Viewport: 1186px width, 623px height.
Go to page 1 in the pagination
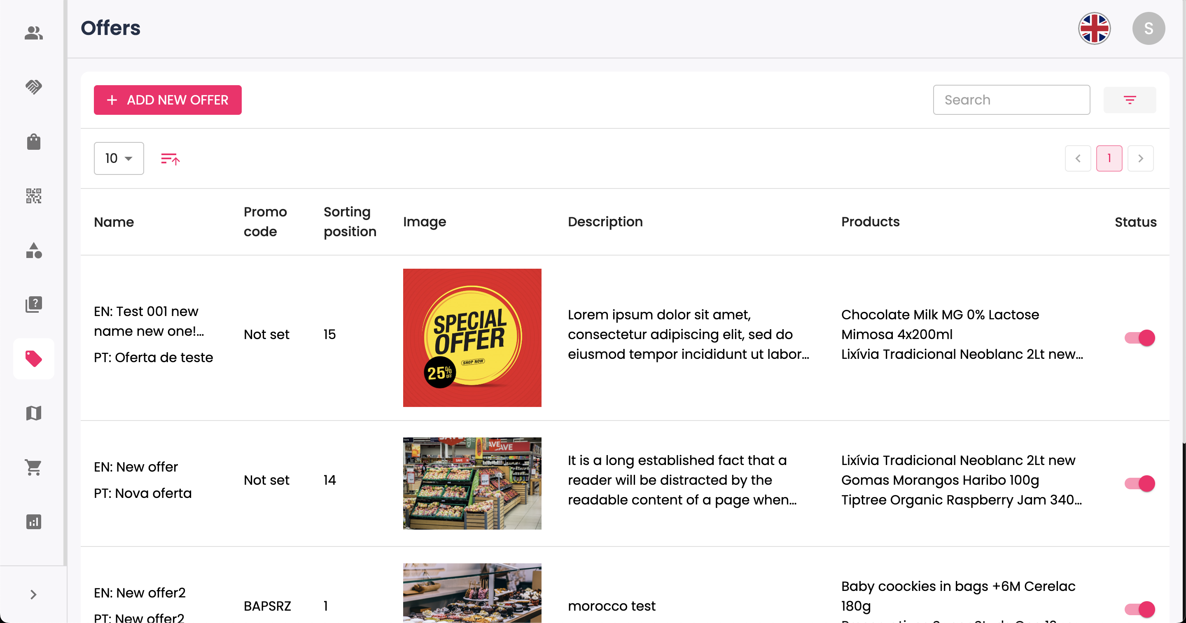[1109, 158]
